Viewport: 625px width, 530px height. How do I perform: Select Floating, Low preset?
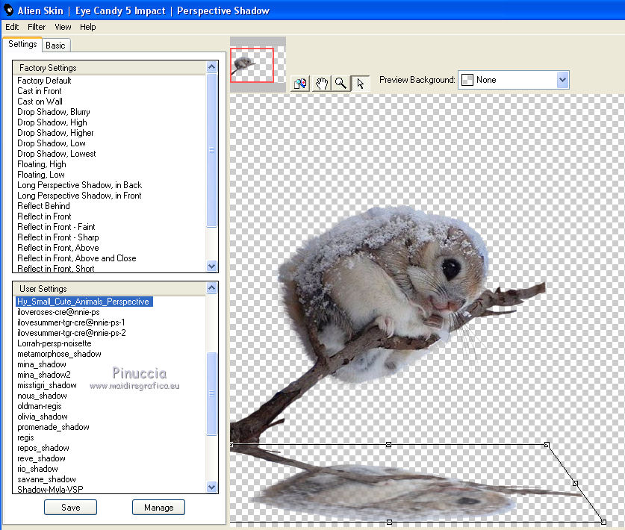click(x=41, y=175)
